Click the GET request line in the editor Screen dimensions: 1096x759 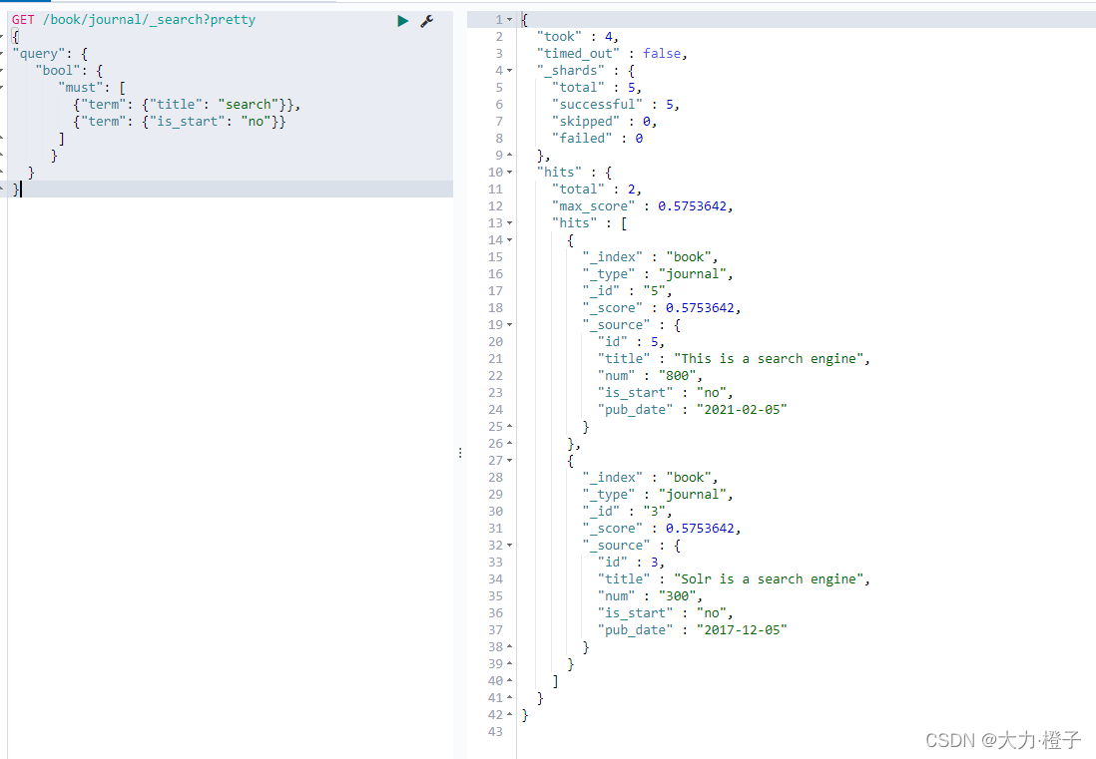tap(134, 20)
